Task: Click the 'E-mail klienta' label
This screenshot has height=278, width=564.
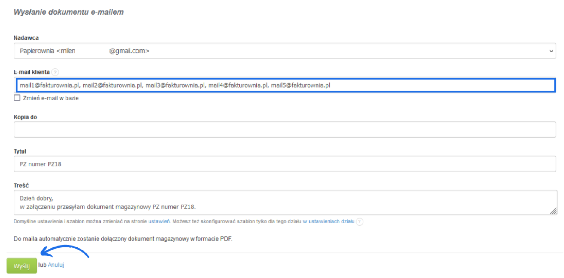Action: tap(32, 72)
